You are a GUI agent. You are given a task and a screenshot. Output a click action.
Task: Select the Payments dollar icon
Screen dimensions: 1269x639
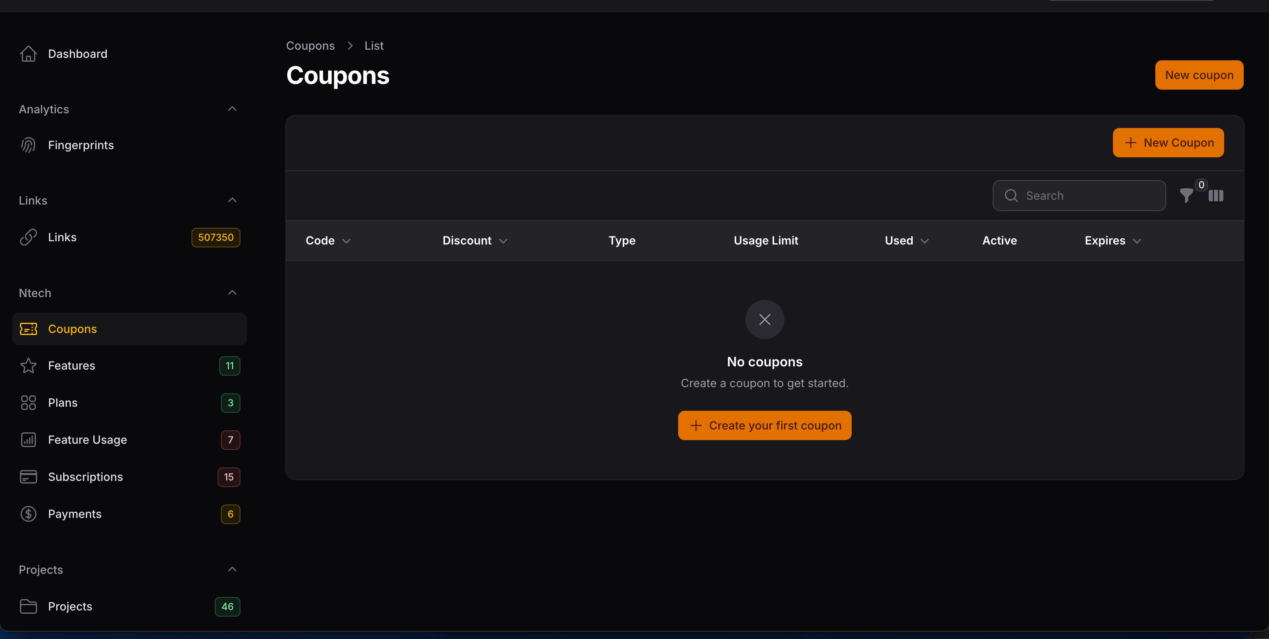coord(28,514)
